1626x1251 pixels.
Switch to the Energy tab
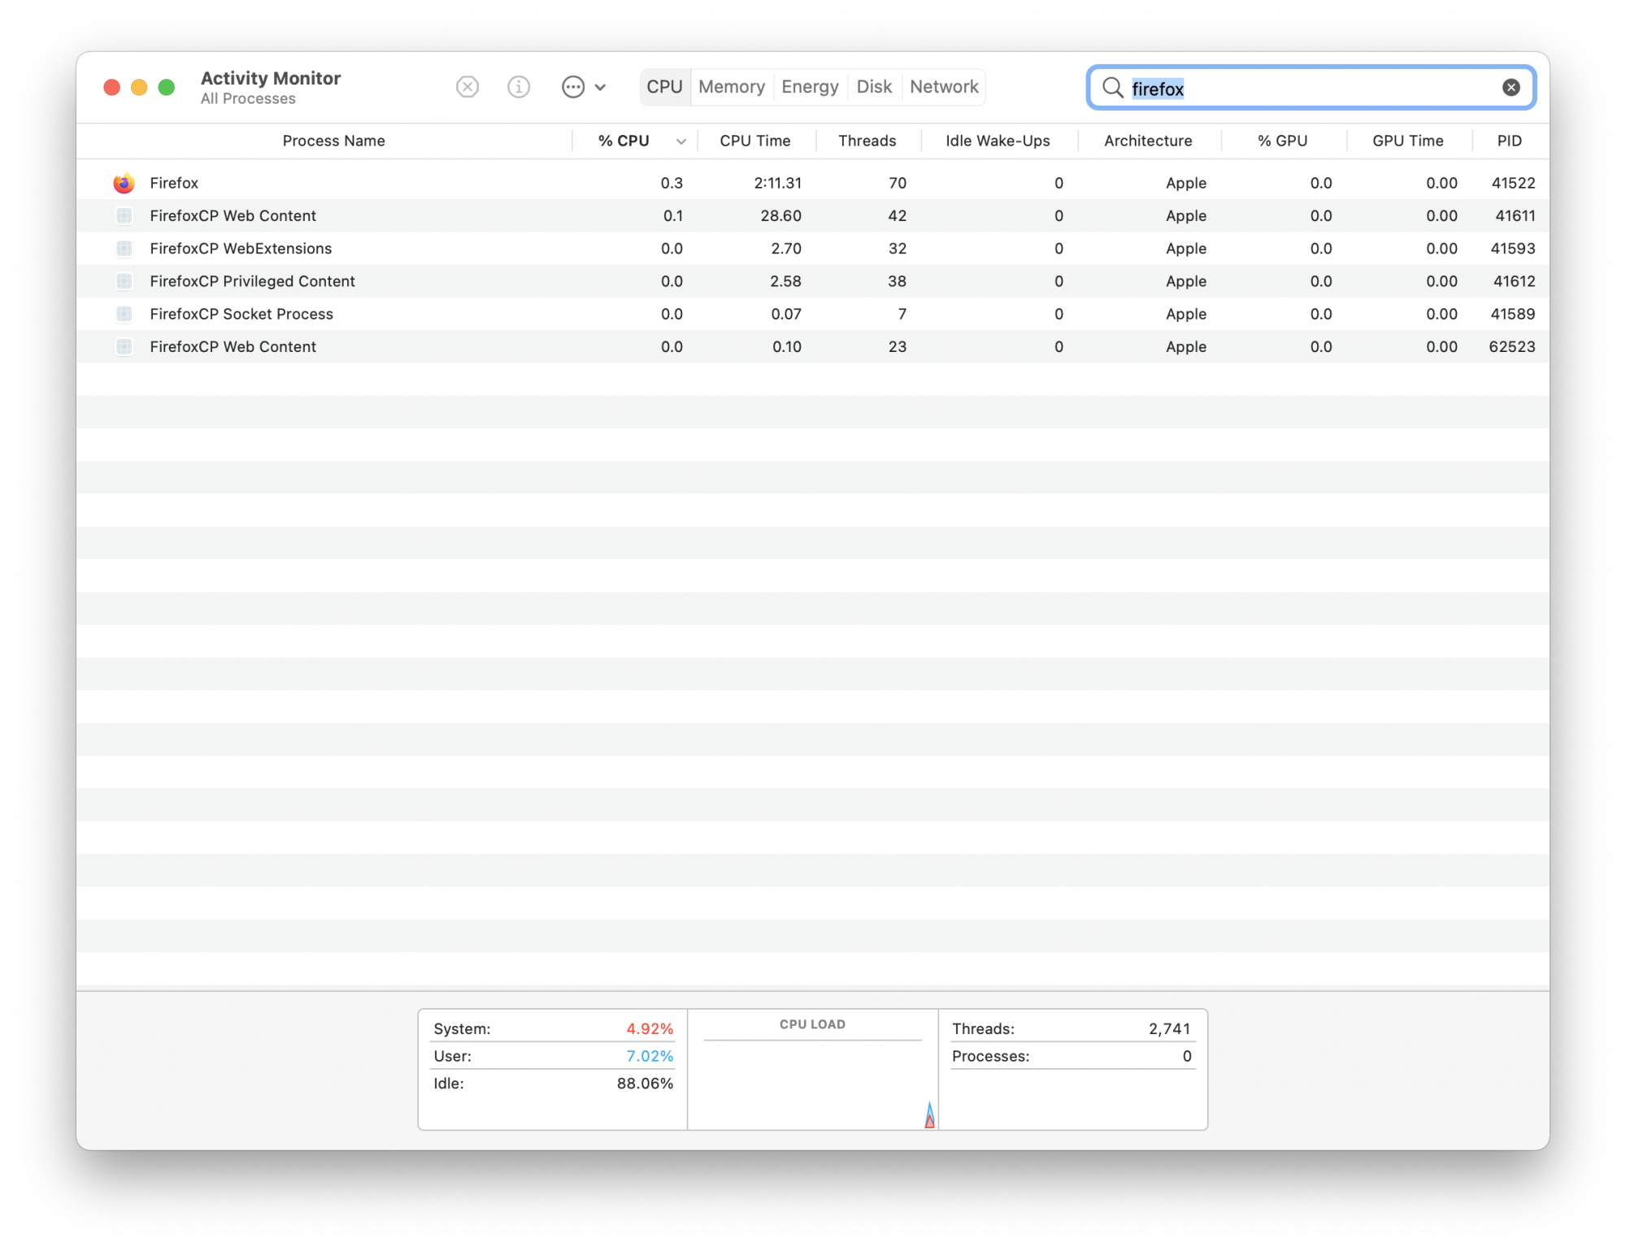tap(809, 87)
